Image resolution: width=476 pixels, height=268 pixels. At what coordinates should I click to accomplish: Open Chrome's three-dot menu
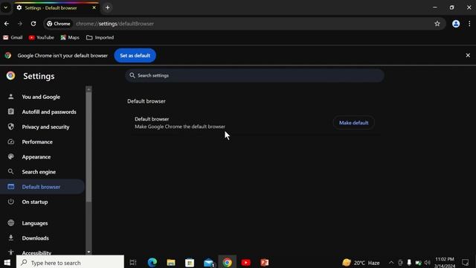[469, 24]
